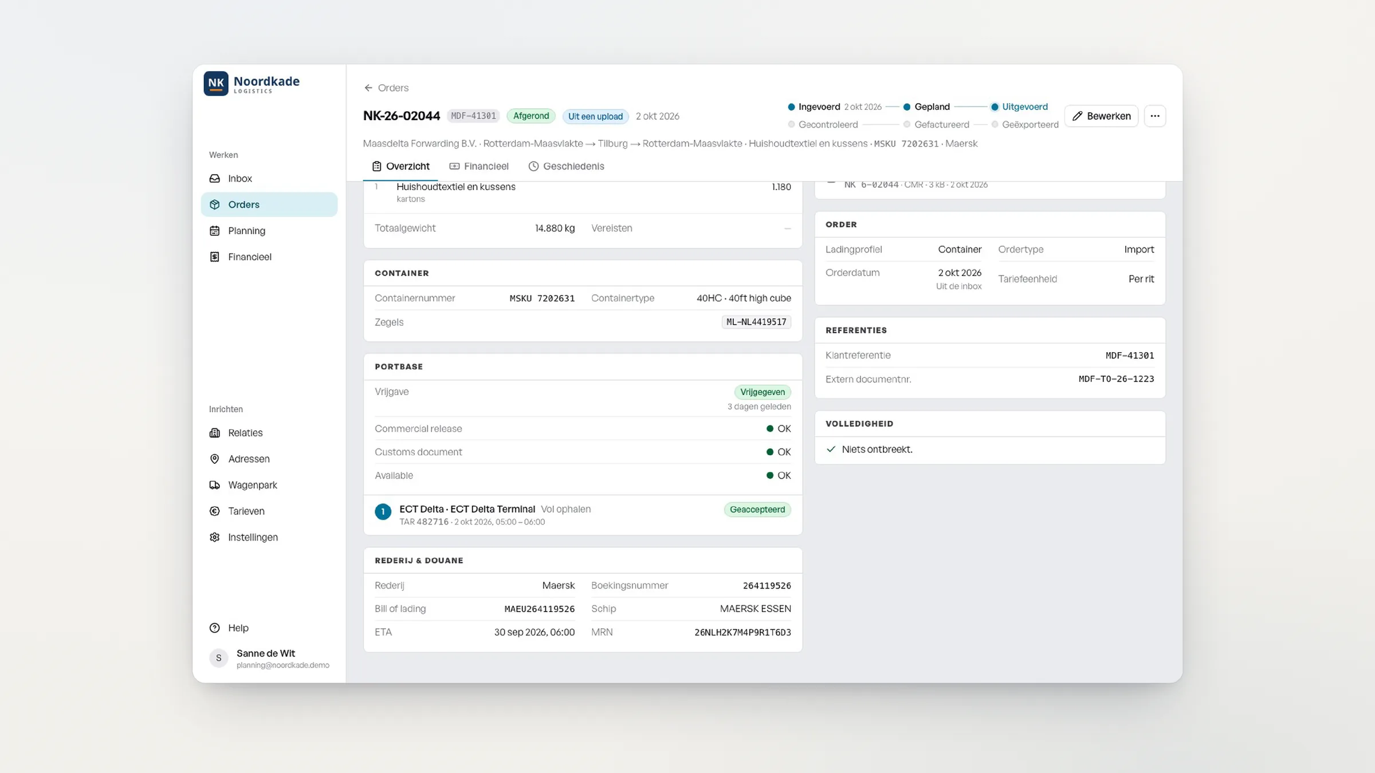Click the MDF-41301 reference tag in header
Viewport: 1375px width, 773px height.
click(x=473, y=116)
